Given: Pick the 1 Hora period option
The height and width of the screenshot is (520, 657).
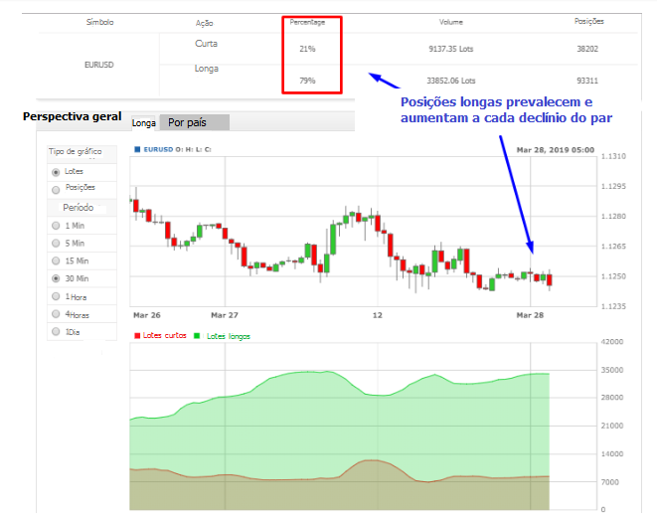Looking at the screenshot, I should [55, 297].
